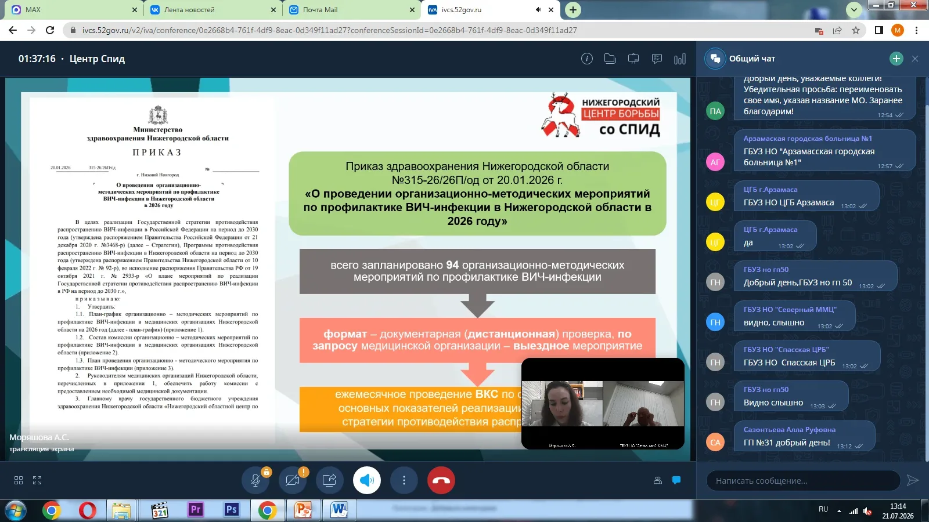Screen dimensions: 929x522
Task: Open Opera from the taskbar
Action: pyautogui.click(x=88, y=510)
